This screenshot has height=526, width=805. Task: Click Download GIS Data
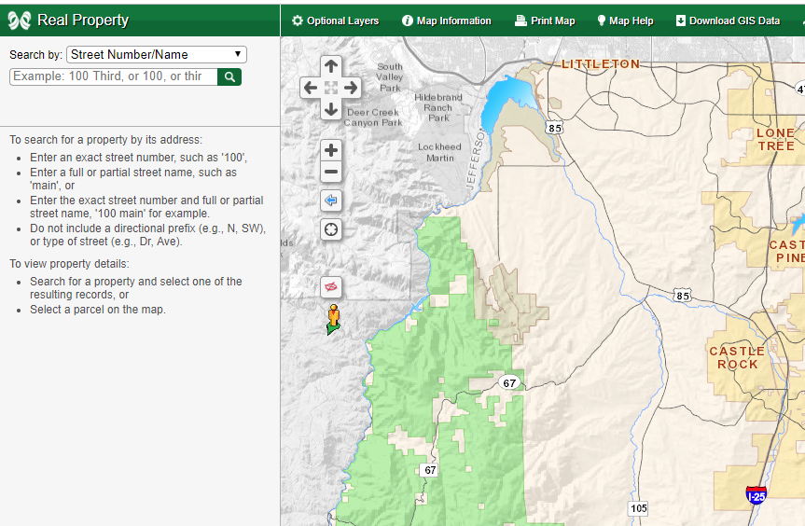tap(728, 21)
